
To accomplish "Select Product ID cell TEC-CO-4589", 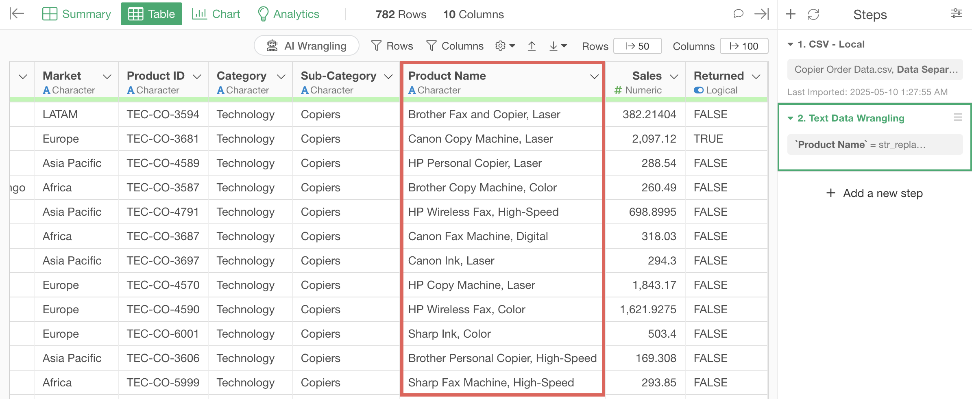I will tap(163, 163).
